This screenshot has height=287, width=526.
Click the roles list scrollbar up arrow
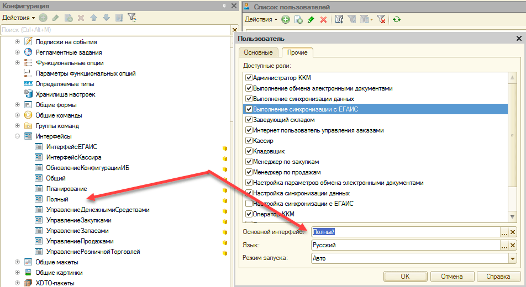(512, 78)
